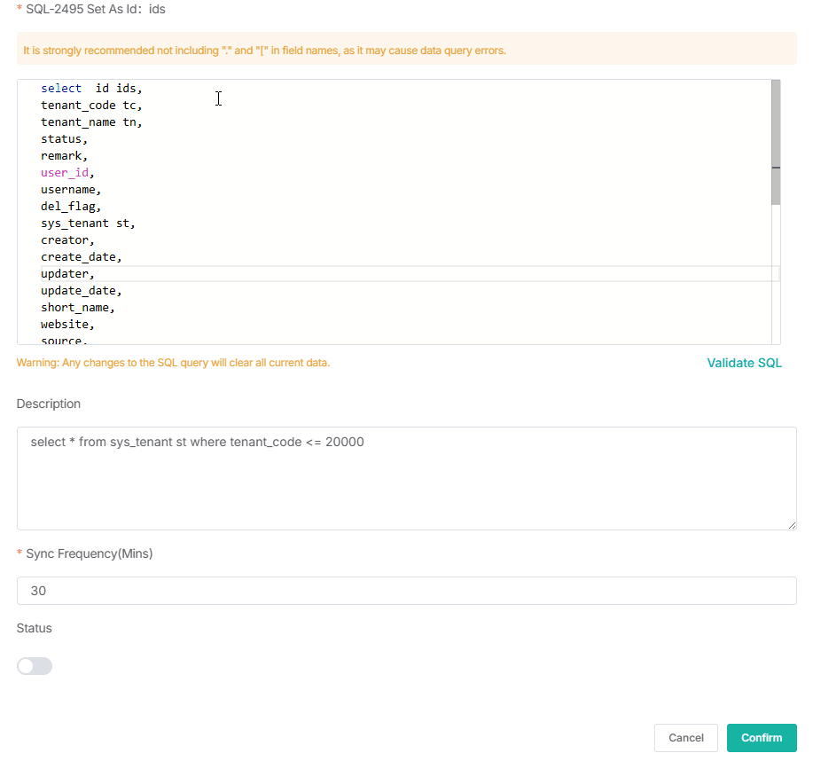Viewport: 813px width, 769px height.
Task: Click the short_name line
Action: [76, 307]
